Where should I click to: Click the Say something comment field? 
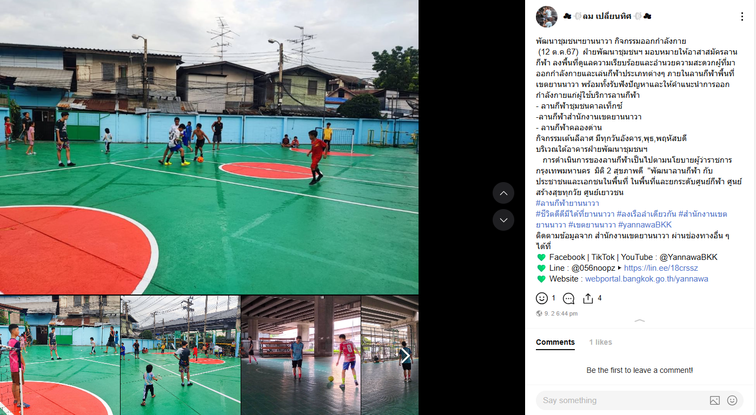tap(622, 400)
